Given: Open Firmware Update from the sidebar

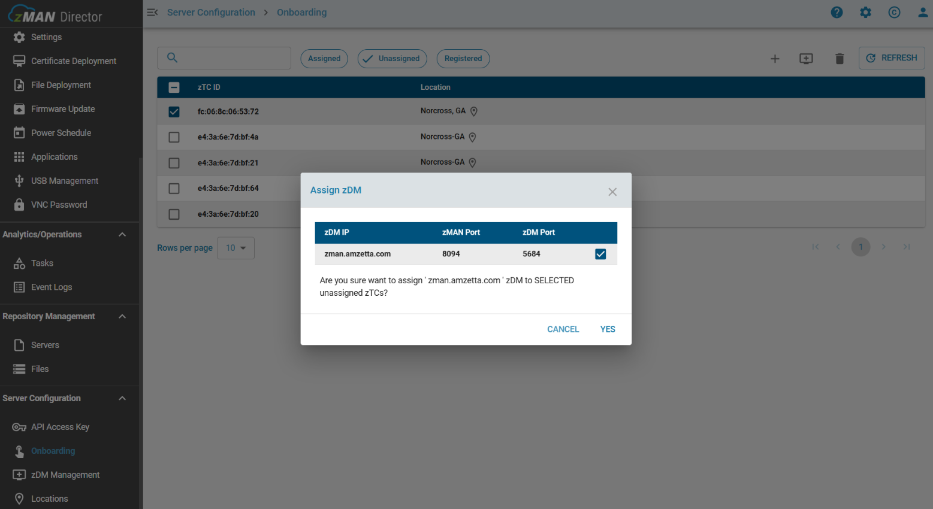Looking at the screenshot, I should [63, 109].
